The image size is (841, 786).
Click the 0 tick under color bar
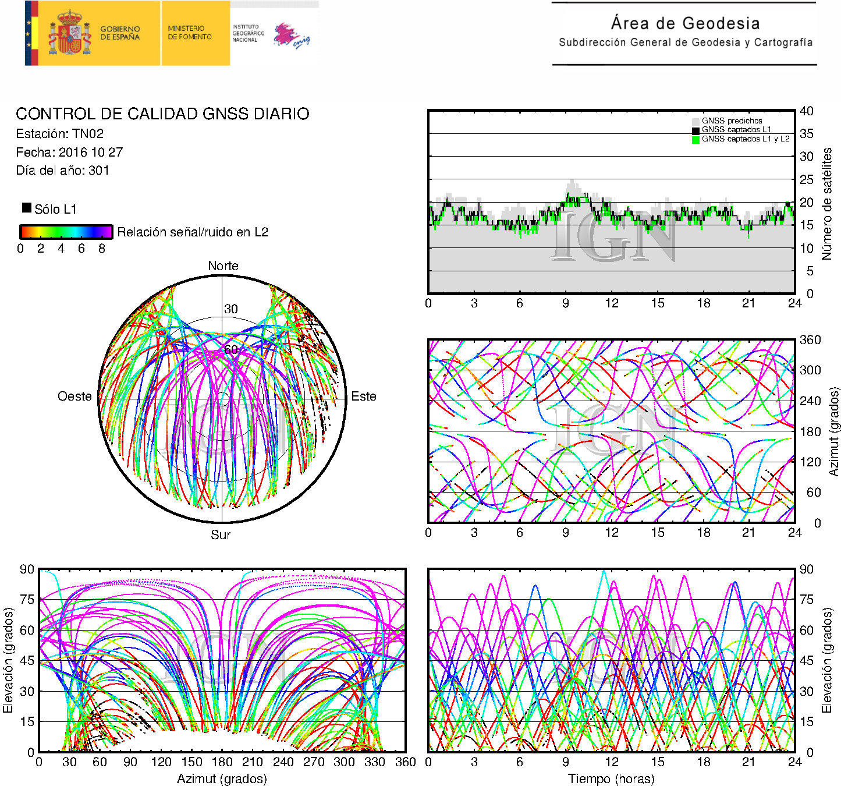click(20, 249)
